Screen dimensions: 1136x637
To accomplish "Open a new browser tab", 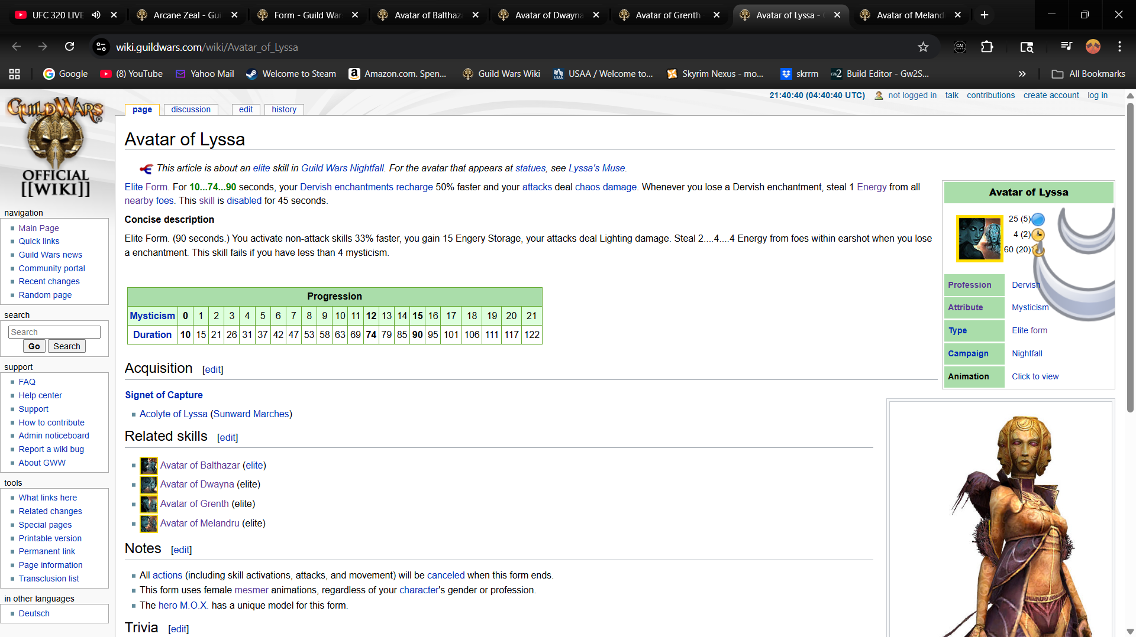I will (985, 15).
